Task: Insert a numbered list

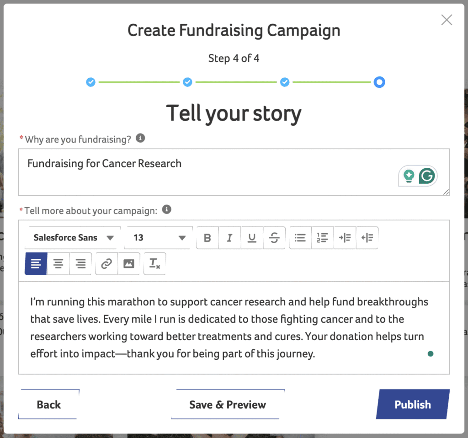Action: [x=323, y=238]
